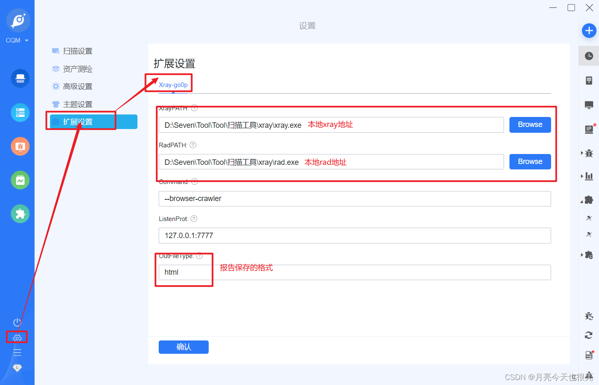
Task: Open the CQM user dropdown
Action: 17,40
